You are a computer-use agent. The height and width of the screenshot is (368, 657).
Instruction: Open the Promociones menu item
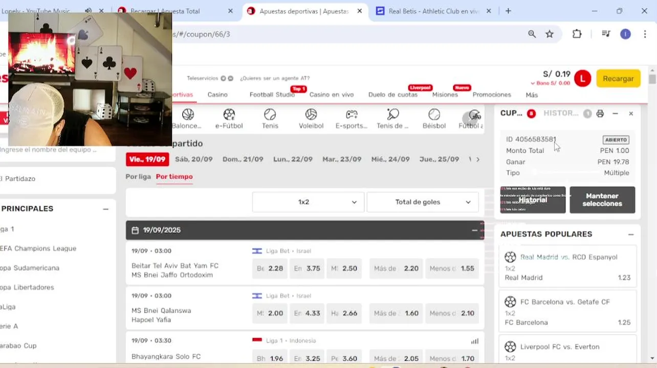492,95
